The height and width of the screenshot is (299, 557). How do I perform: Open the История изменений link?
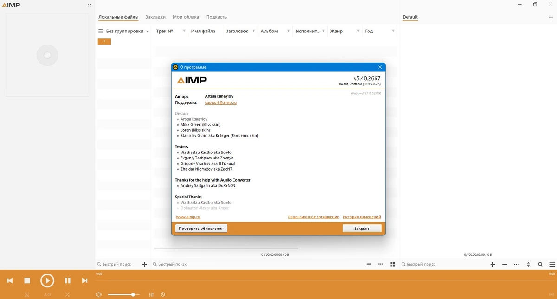point(362,217)
